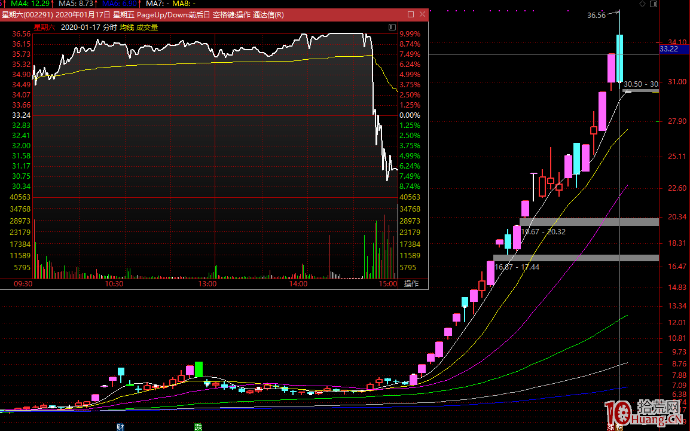Viewport: 690px width, 431px height.
Task: Close the intraday chart popup window
Action: 422,14
